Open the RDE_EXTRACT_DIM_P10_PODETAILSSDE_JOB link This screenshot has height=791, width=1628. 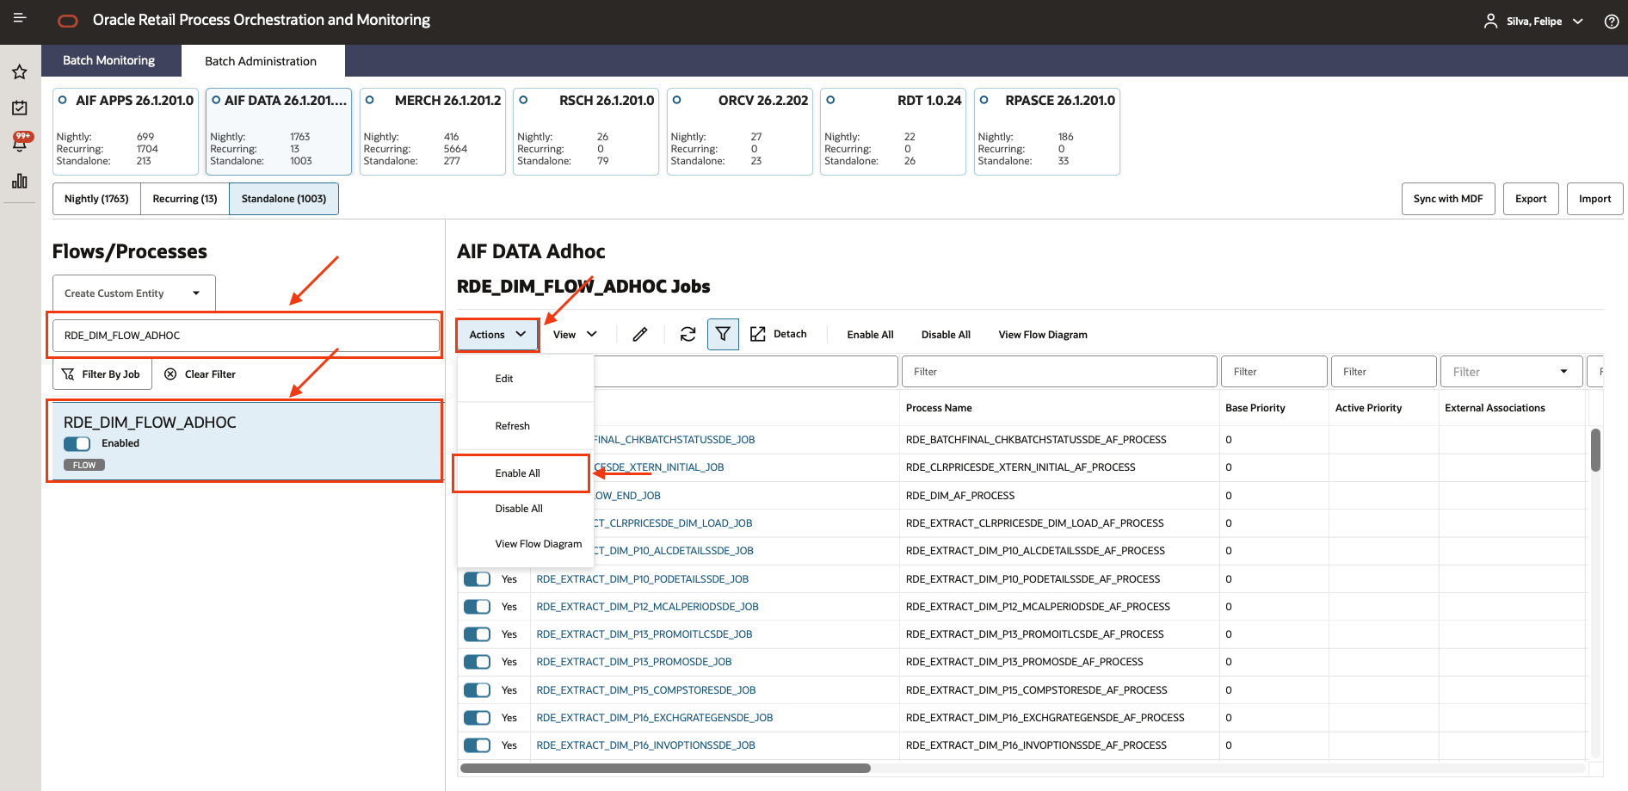(643, 579)
